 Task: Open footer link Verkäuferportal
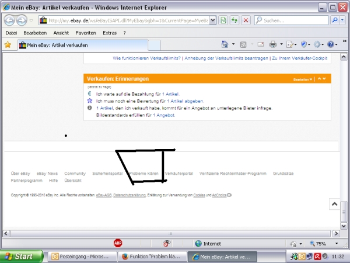(179, 174)
